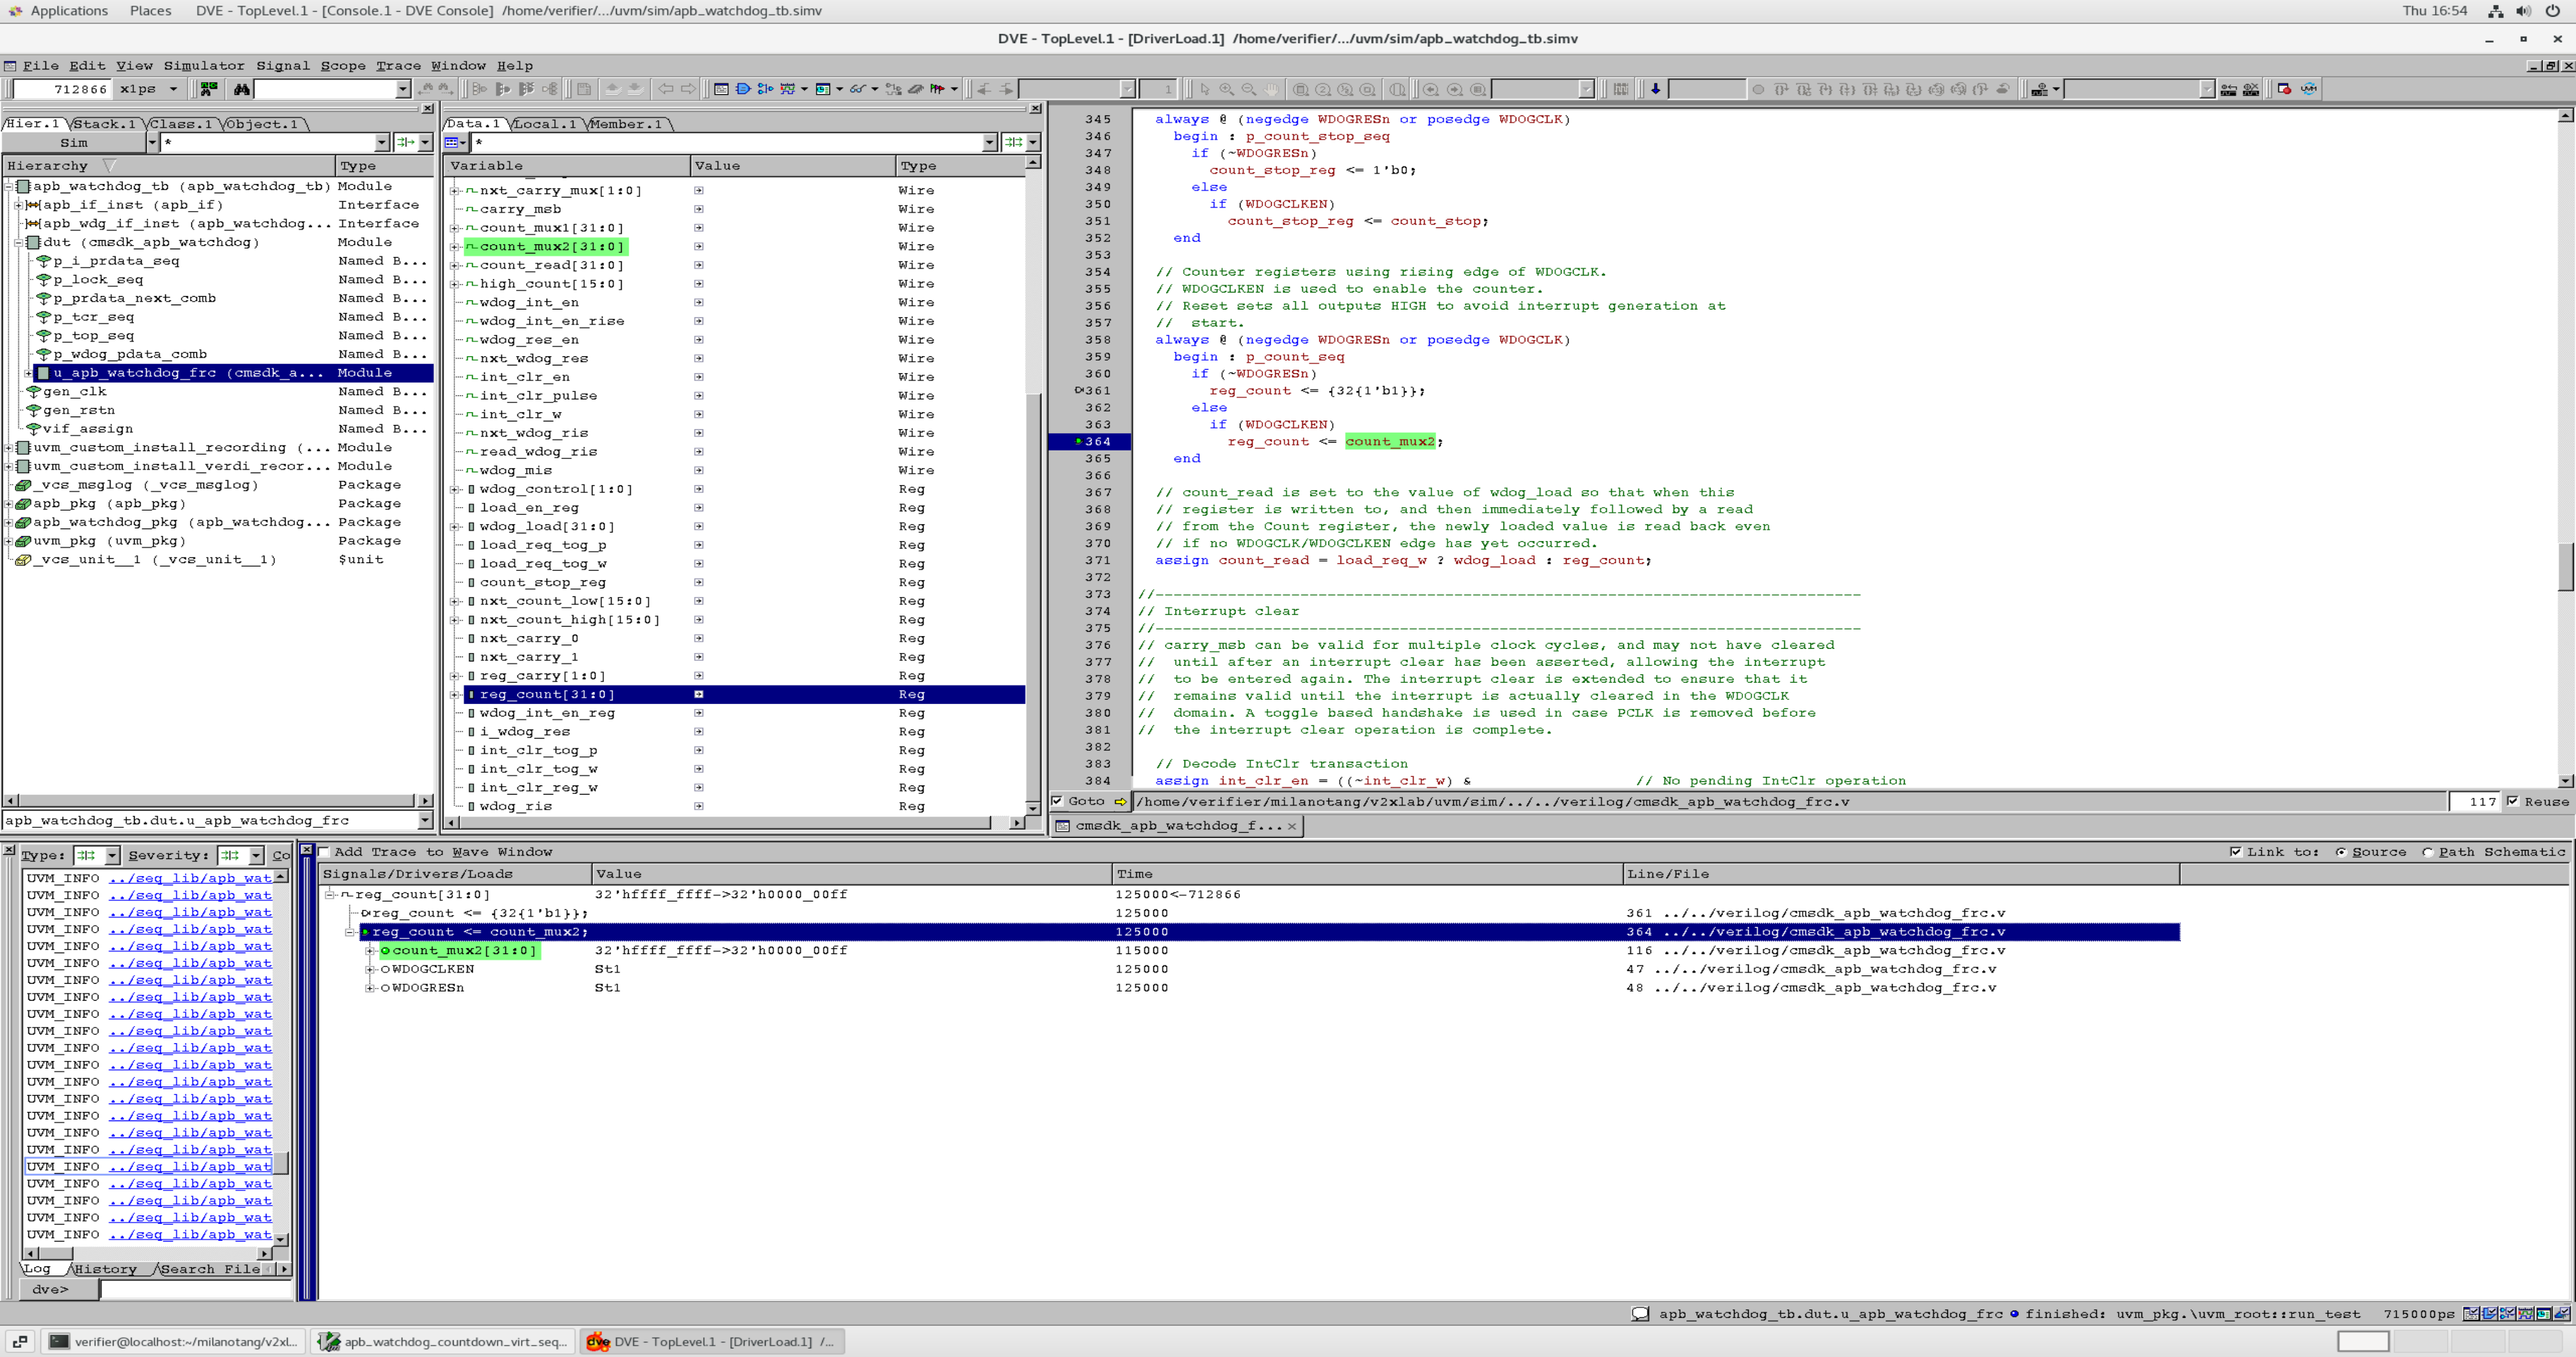
Task: Click the UVM toolbar icon
Action: [2308, 89]
